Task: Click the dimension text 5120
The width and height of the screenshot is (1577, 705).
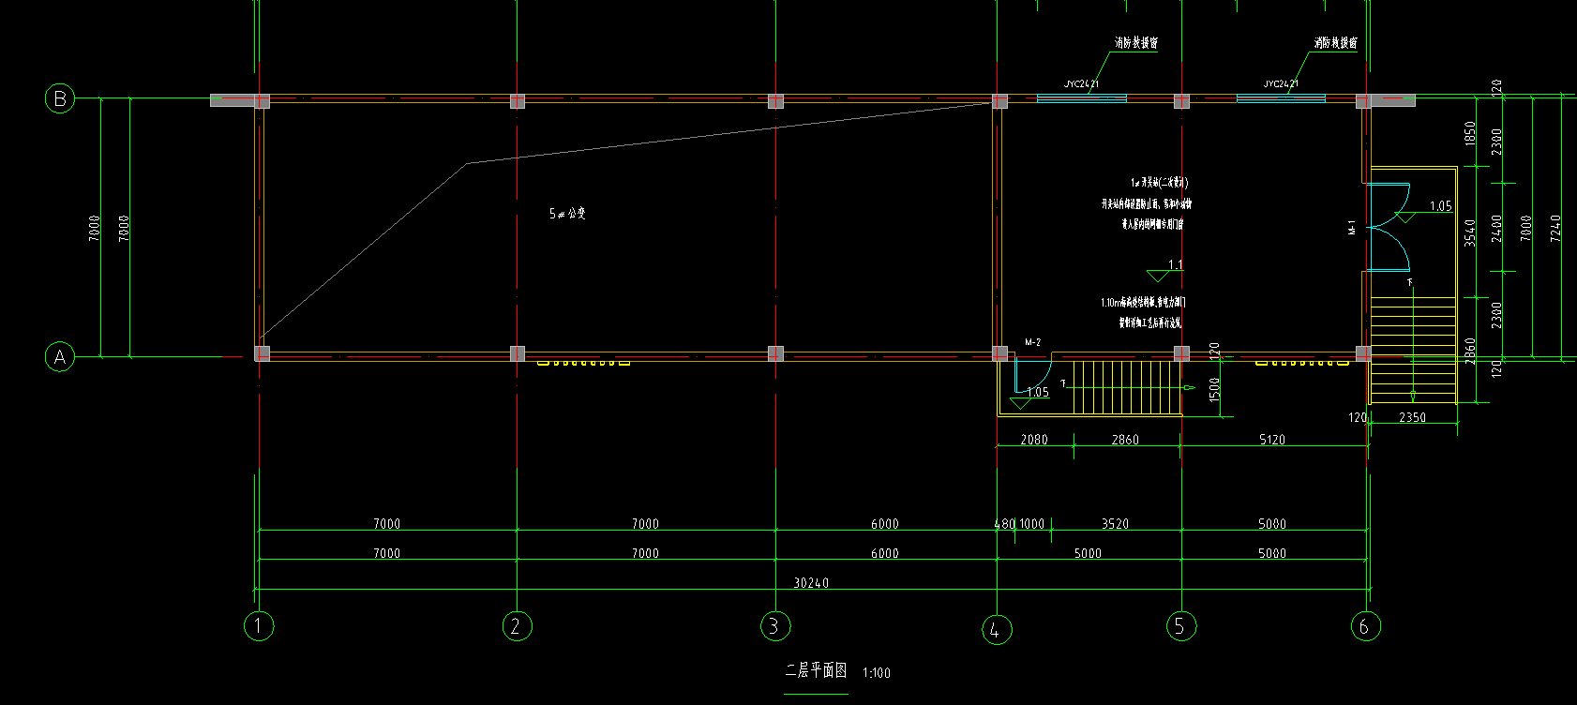Action: coord(1272,440)
